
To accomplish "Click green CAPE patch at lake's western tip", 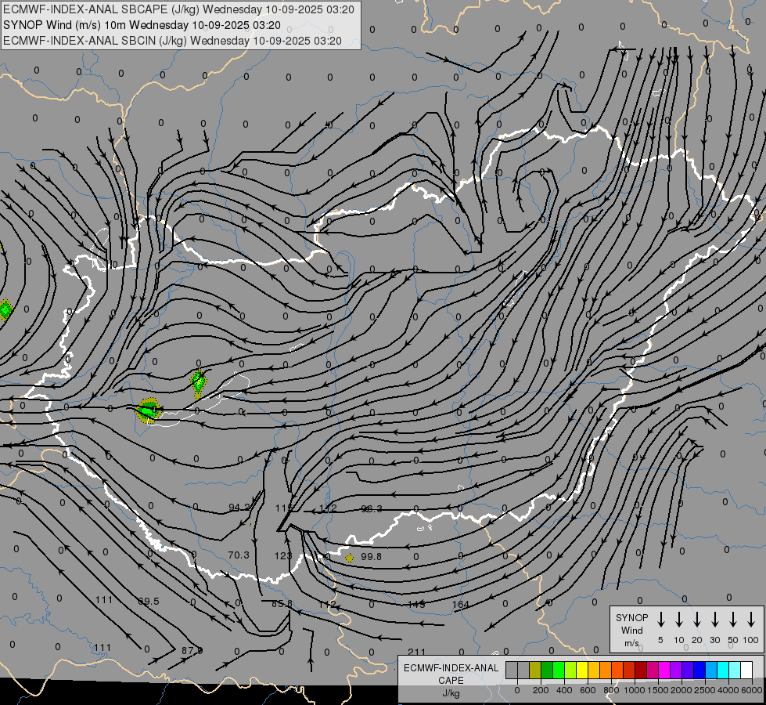I will [149, 410].
